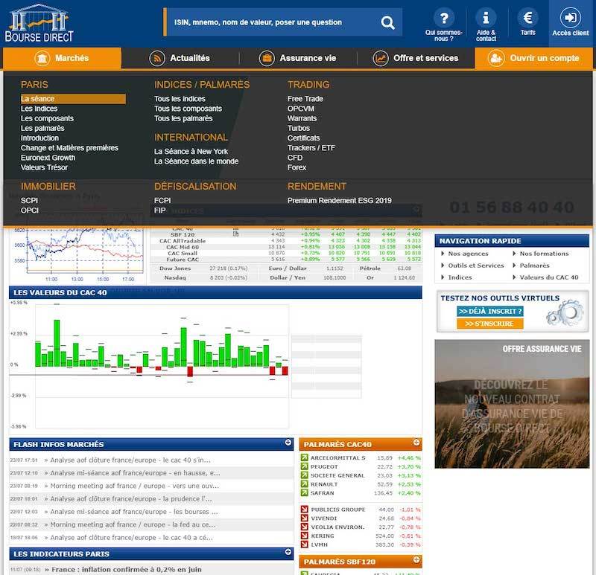Click the 'CAC AllTradable' index row
This screenshot has height=575, width=596.
point(286,240)
